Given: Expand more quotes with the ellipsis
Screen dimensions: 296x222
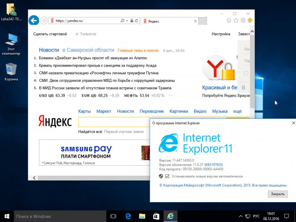Looking at the screenshot, I should coord(171,95).
